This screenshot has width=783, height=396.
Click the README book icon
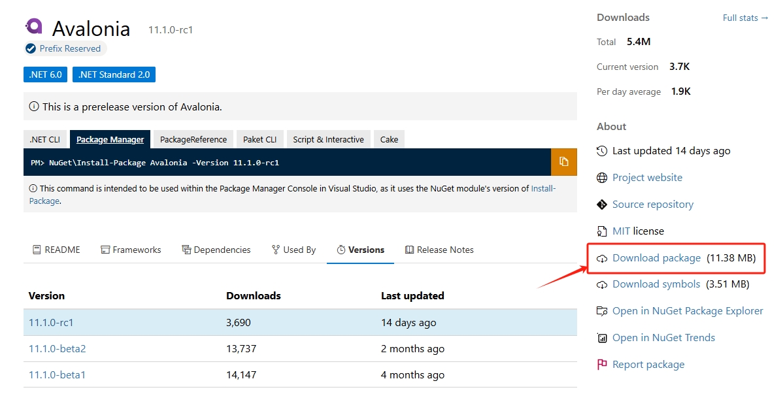tap(37, 250)
